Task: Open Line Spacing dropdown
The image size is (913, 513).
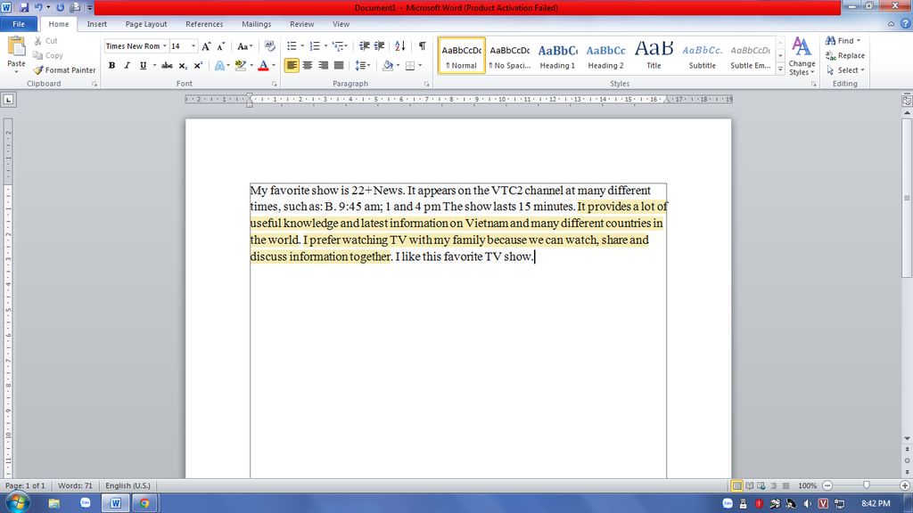Action: click(363, 66)
